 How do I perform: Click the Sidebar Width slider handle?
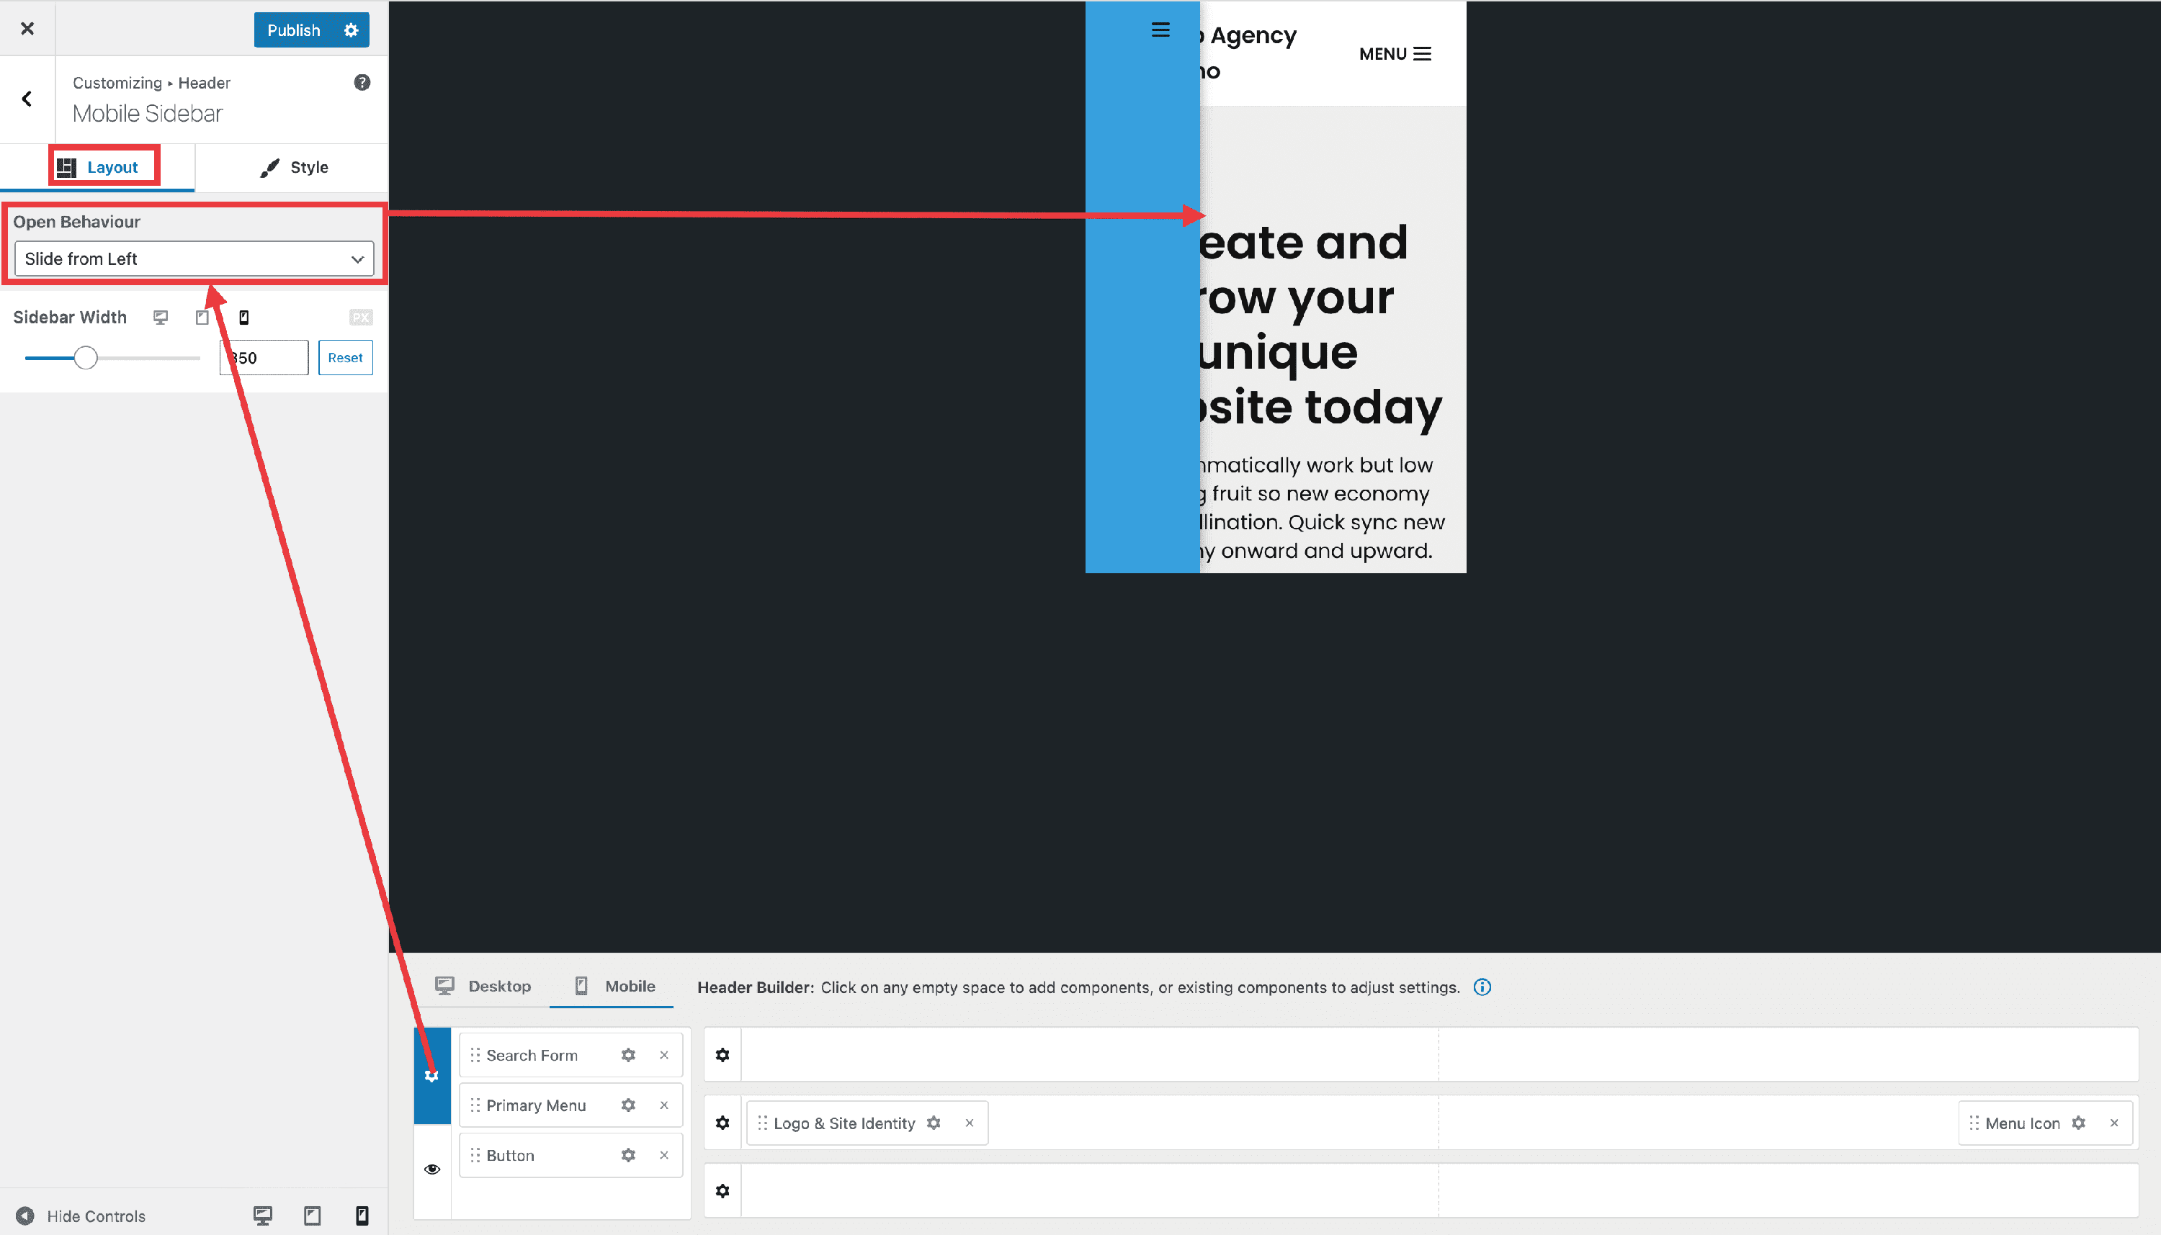pos(86,358)
